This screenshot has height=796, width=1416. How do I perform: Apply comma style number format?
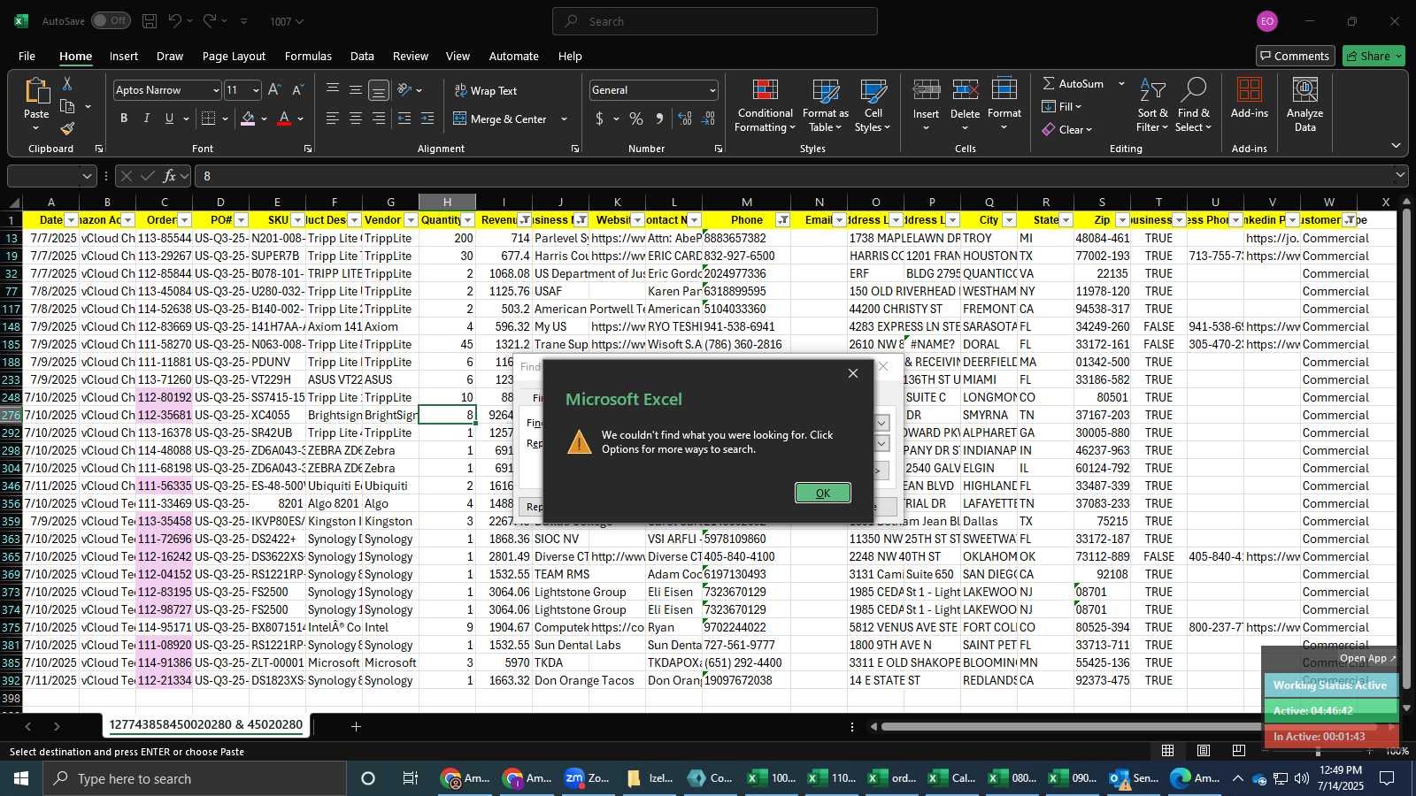coord(659,119)
